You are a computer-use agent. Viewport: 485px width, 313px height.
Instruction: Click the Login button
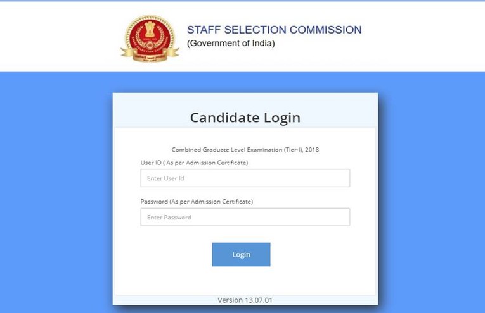[x=241, y=254]
